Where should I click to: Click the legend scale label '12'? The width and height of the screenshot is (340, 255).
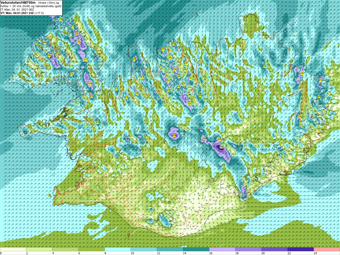click(x=159, y=253)
